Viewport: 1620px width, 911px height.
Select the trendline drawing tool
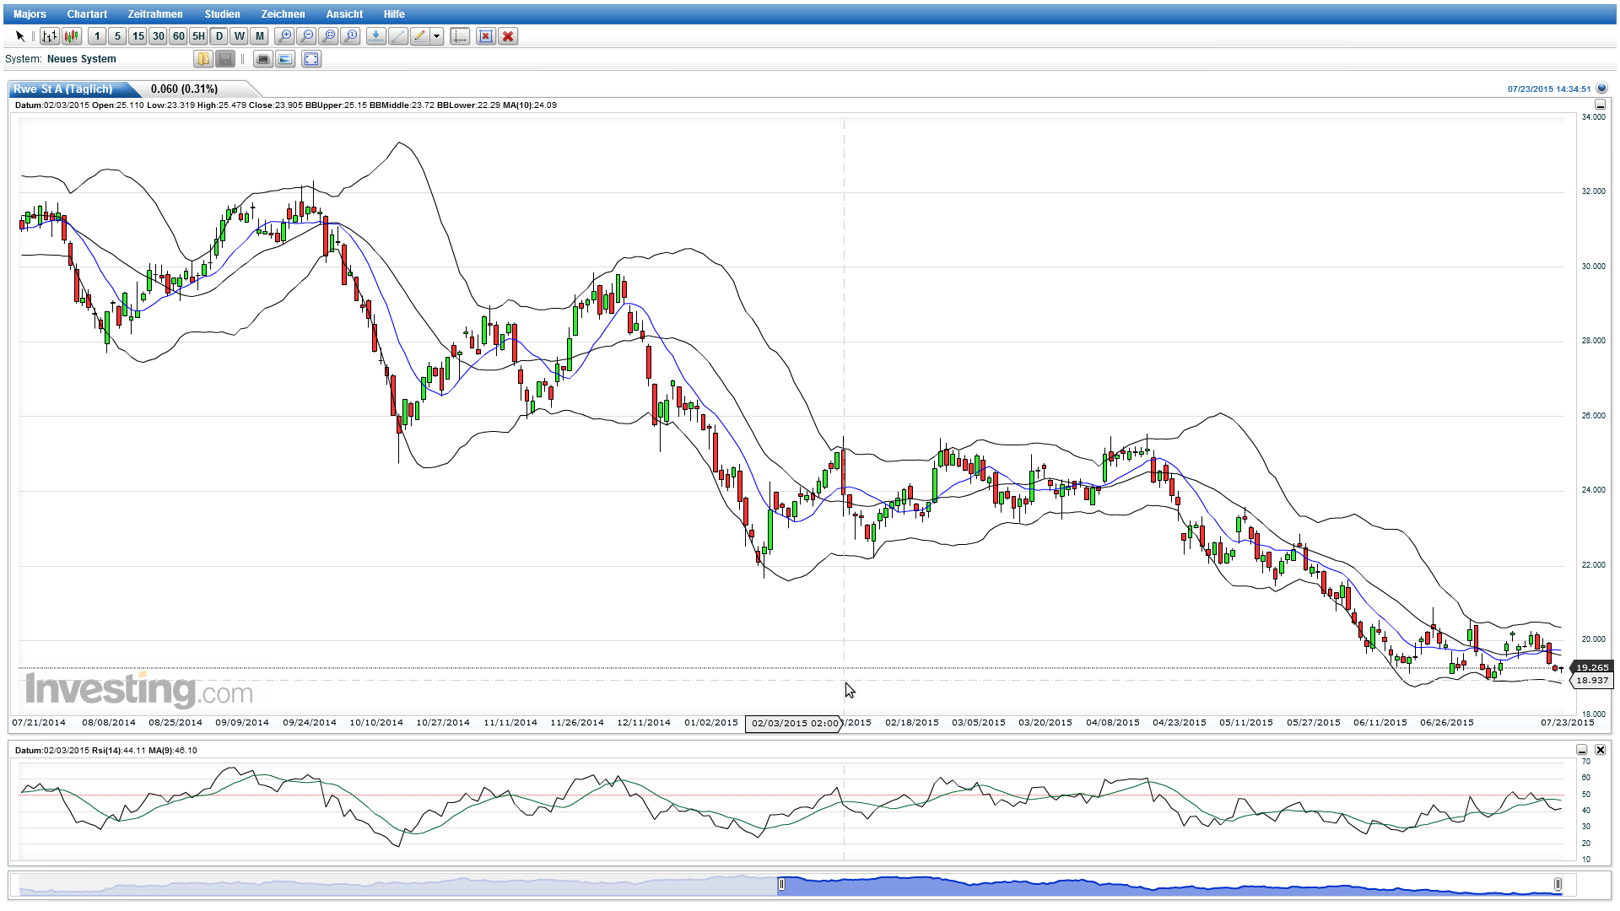coord(397,36)
